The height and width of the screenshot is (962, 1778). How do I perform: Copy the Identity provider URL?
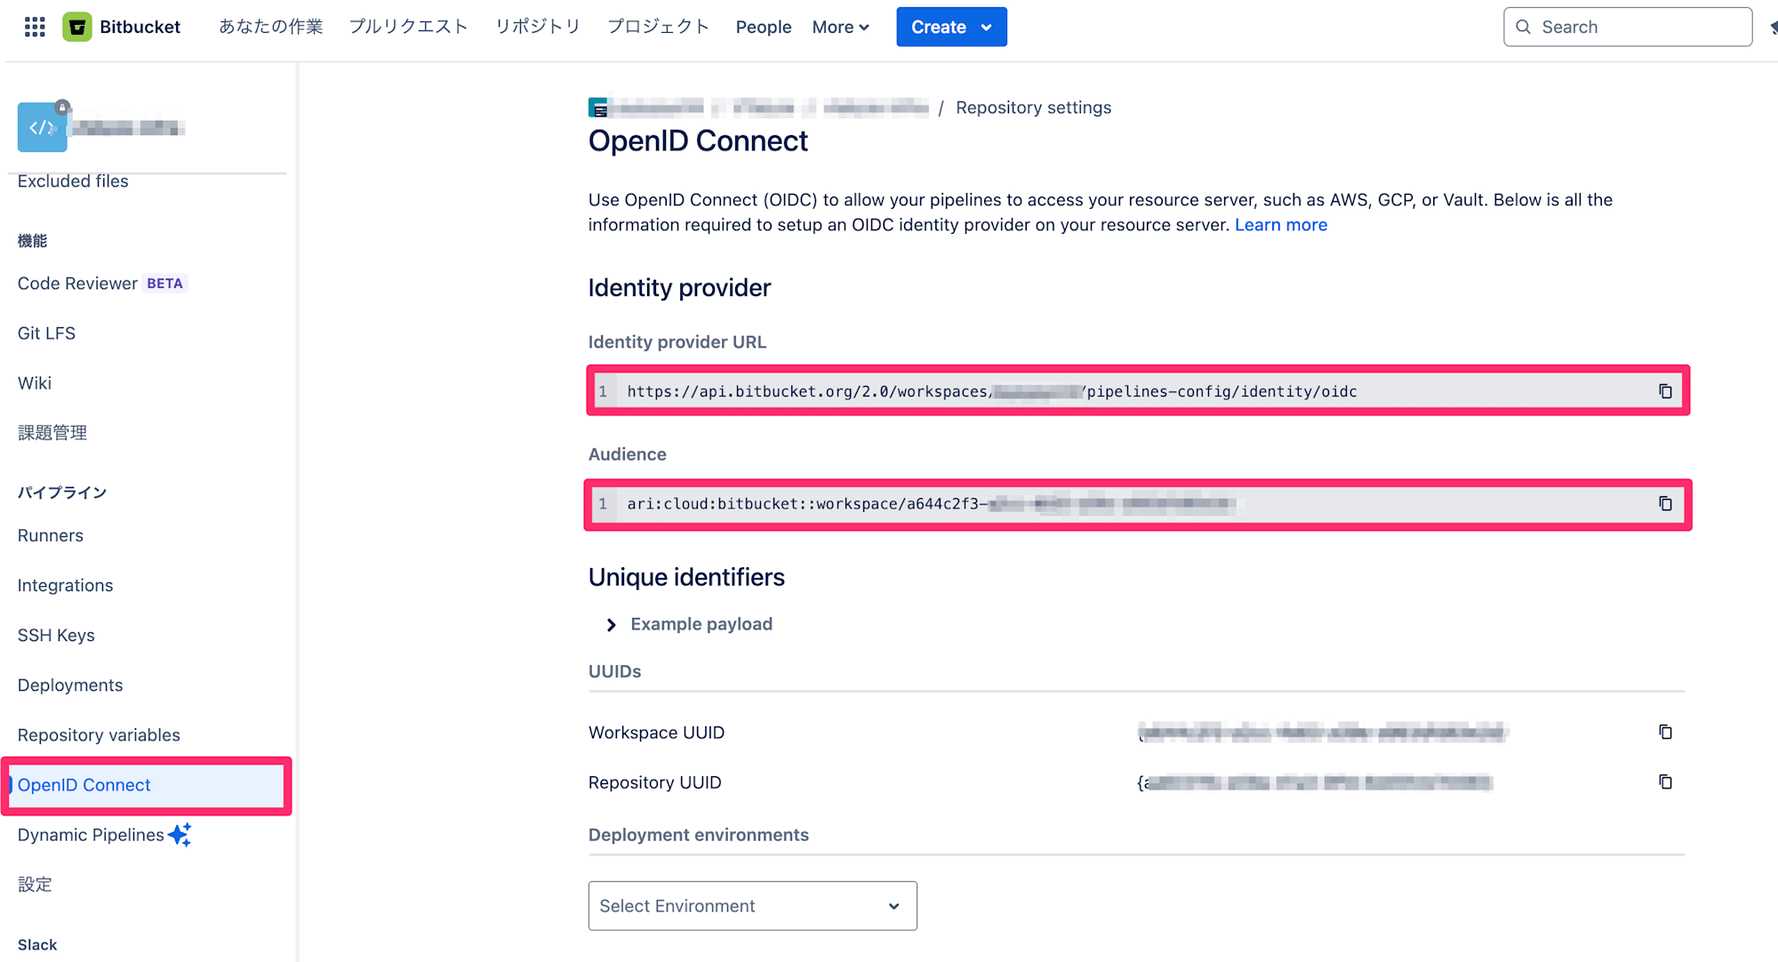tap(1665, 391)
